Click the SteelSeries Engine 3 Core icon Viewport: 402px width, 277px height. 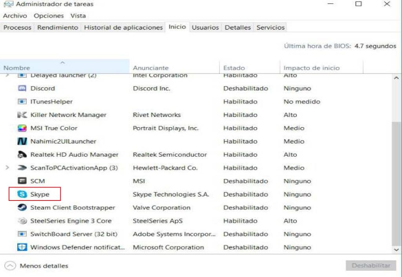coord(22,221)
